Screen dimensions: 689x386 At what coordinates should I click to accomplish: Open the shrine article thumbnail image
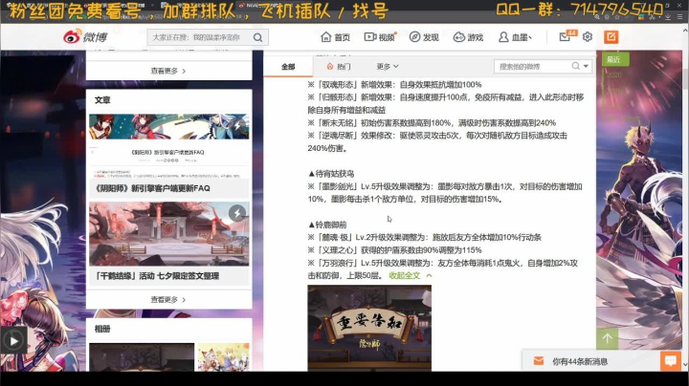[x=168, y=234]
